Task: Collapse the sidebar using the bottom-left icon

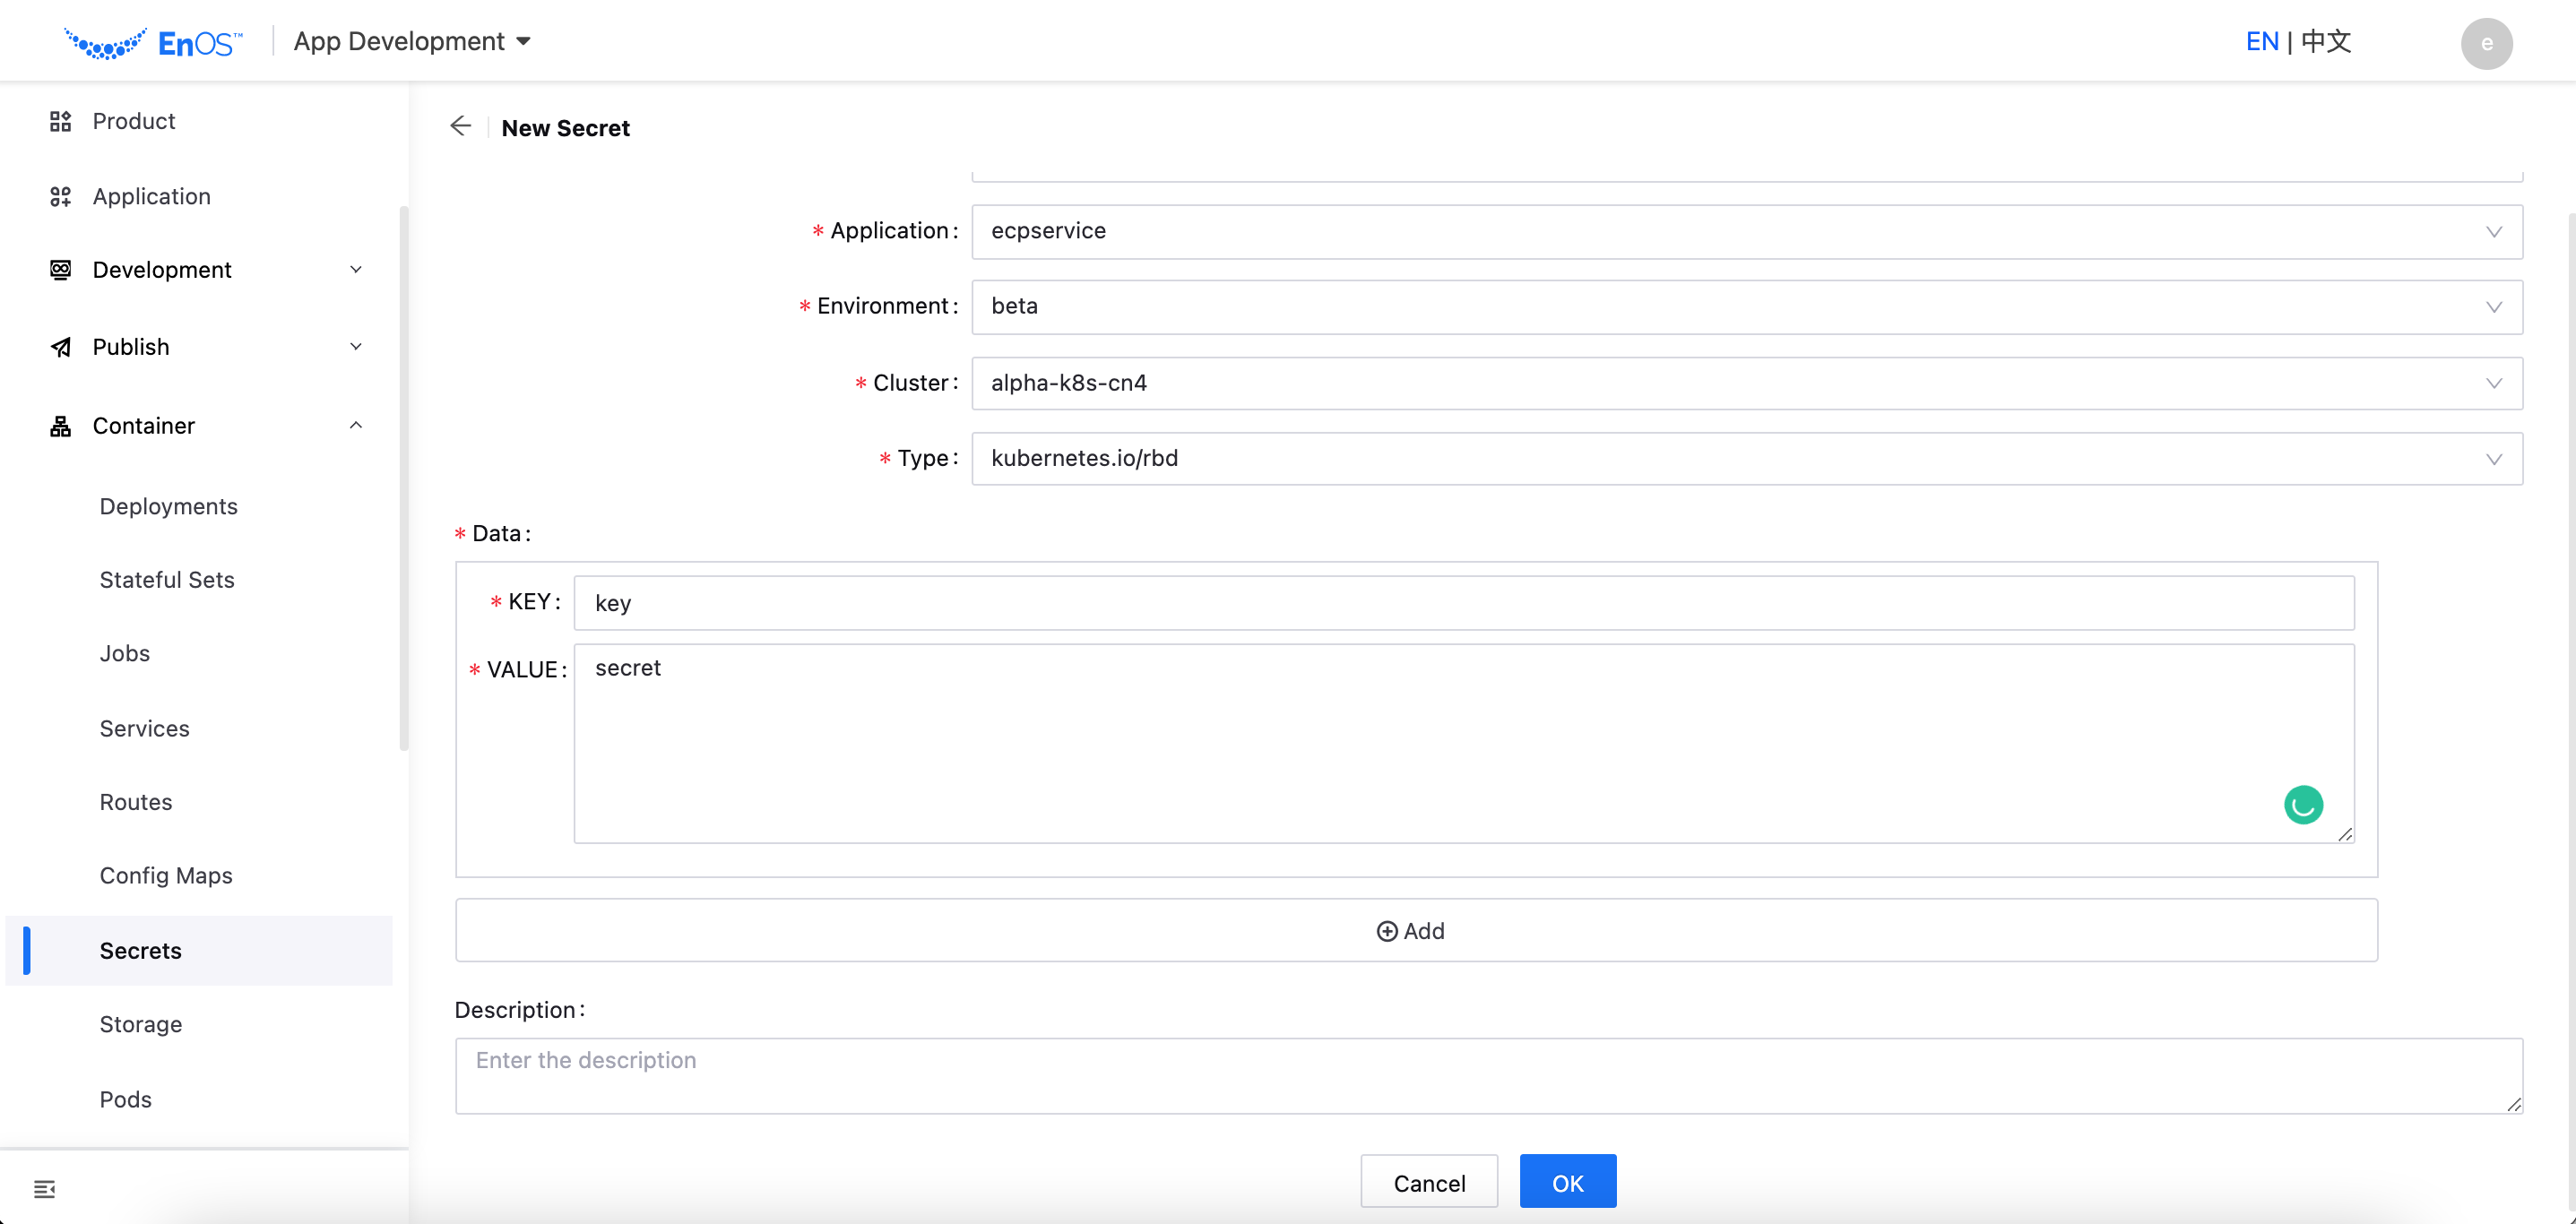Action: click(44, 1189)
